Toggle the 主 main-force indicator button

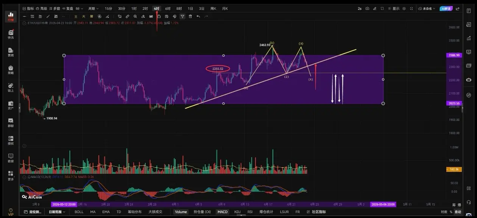(x=76, y=16)
